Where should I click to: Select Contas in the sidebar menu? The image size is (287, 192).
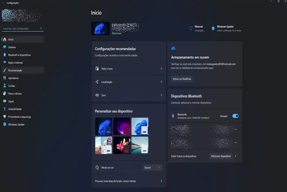[11, 86]
